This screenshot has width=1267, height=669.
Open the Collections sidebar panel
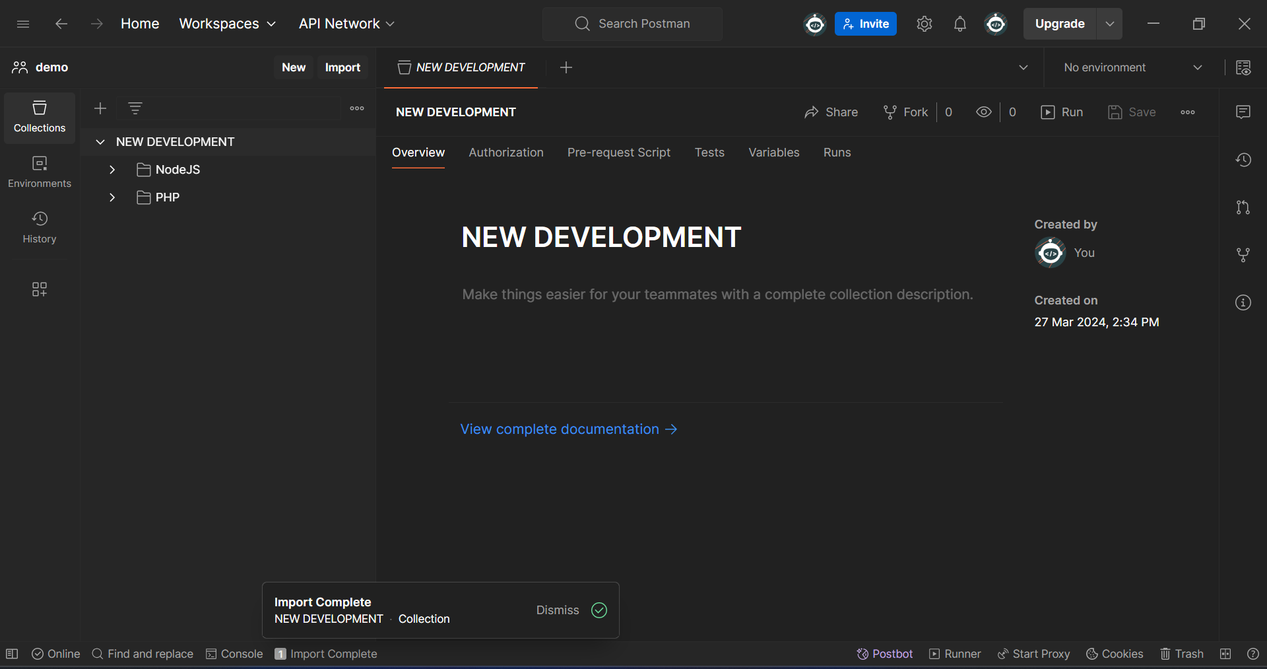click(40, 117)
